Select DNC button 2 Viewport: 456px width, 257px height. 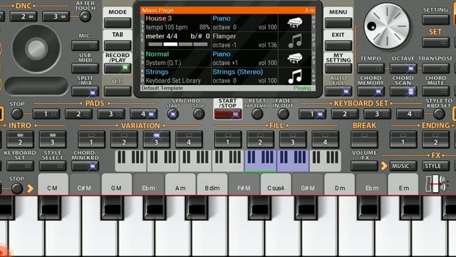[24, 16]
